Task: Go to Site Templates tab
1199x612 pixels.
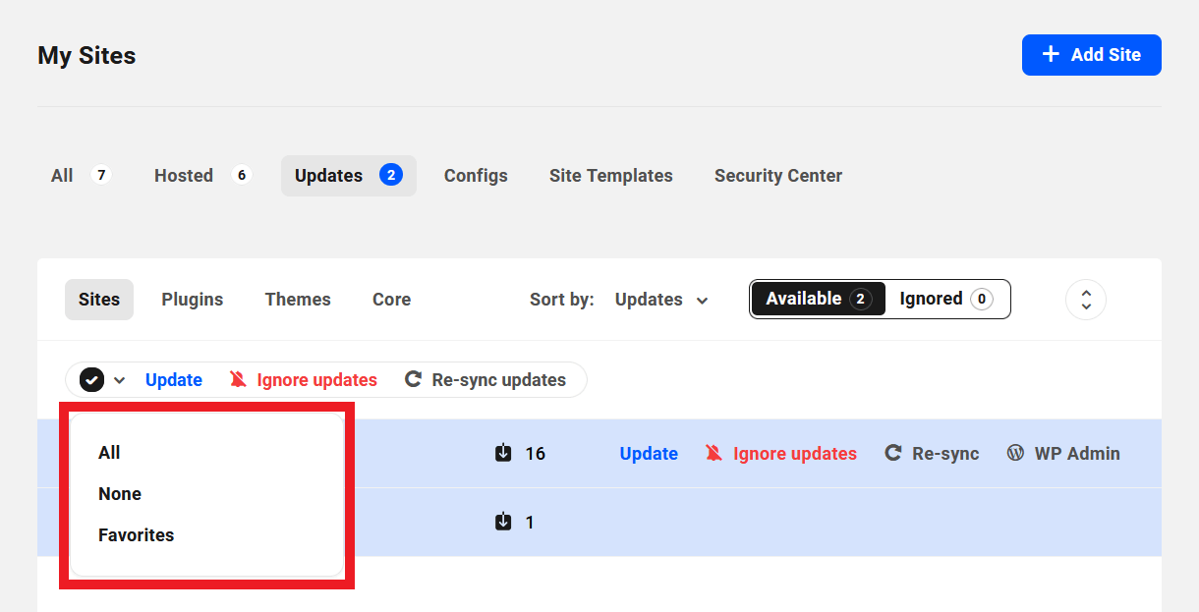Action: (x=610, y=176)
